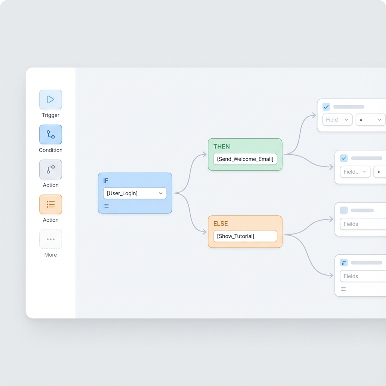Toggle the checkmark on the second condition card
This screenshot has height=386, width=386.
pyautogui.click(x=343, y=158)
